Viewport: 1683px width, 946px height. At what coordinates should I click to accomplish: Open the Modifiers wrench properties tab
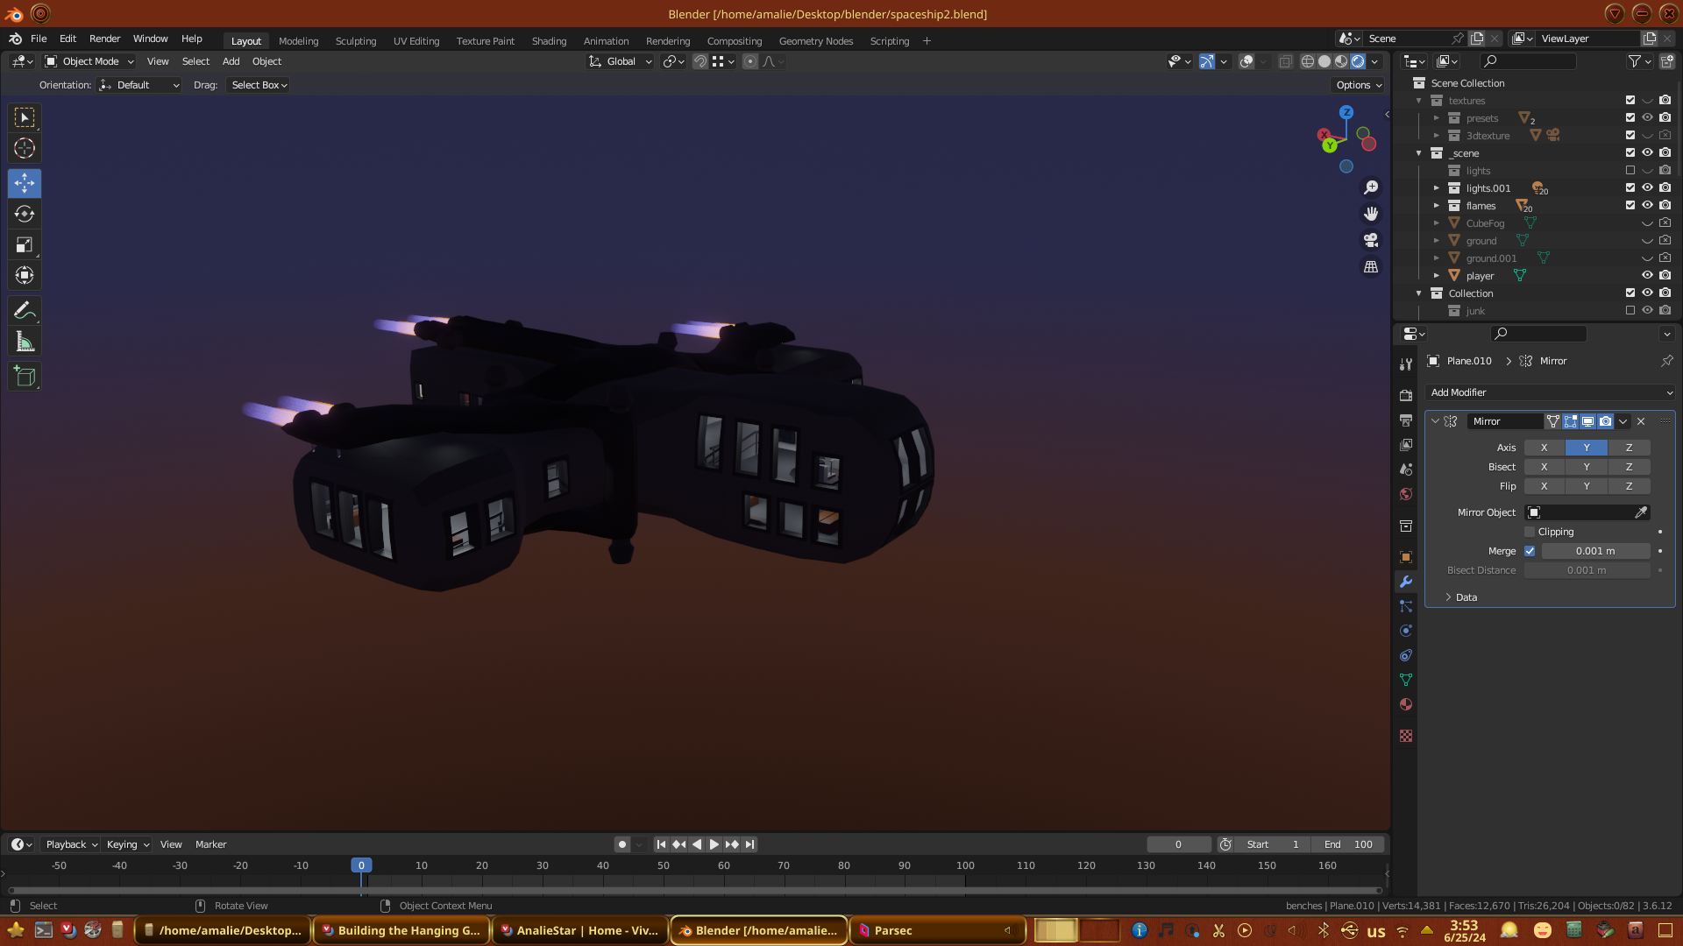coord(1406,582)
